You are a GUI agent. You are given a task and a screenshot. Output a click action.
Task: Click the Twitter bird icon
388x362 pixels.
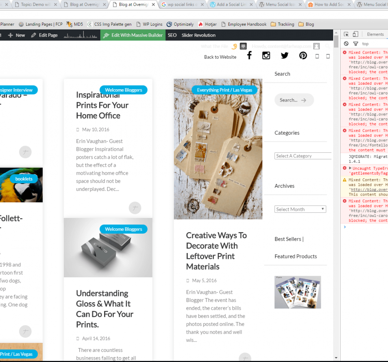(285, 56)
